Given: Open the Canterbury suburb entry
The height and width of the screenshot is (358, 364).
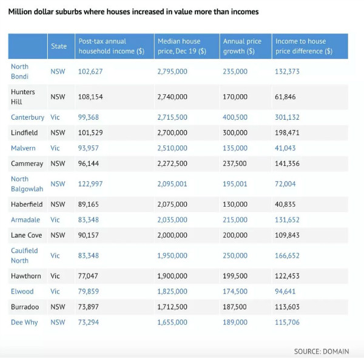Looking at the screenshot, I should pos(27,117).
